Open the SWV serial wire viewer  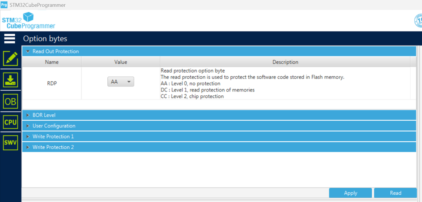point(11,143)
